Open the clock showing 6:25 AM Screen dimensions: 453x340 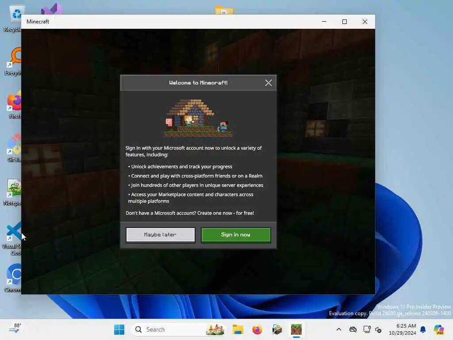[x=403, y=329]
